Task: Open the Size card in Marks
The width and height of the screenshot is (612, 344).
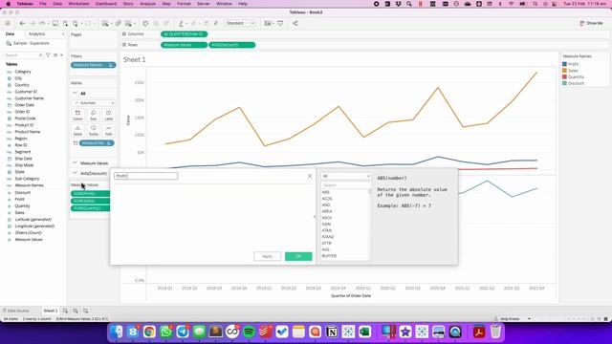Action: point(94,115)
